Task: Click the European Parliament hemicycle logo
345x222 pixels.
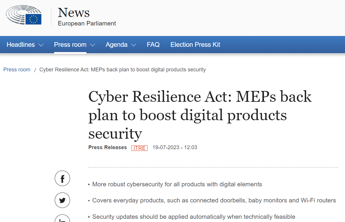Action: (x=24, y=16)
